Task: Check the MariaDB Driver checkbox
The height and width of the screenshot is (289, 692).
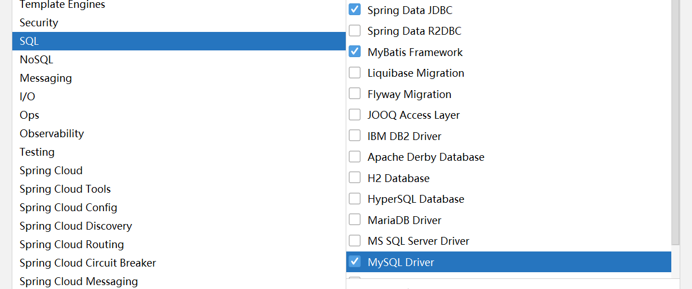Action: [x=355, y=220]
